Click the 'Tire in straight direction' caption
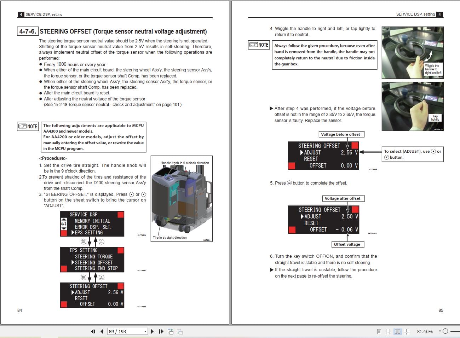460x338 pixels. 170,238
